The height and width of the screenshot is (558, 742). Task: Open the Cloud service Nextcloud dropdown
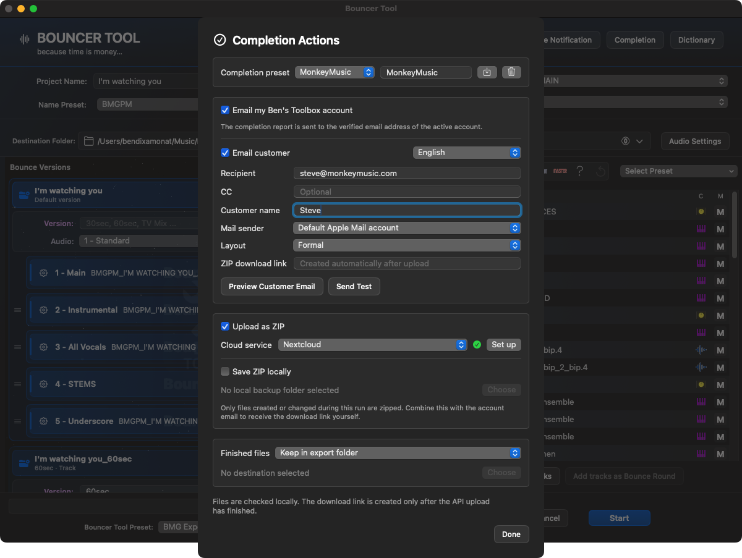[372, 345]
